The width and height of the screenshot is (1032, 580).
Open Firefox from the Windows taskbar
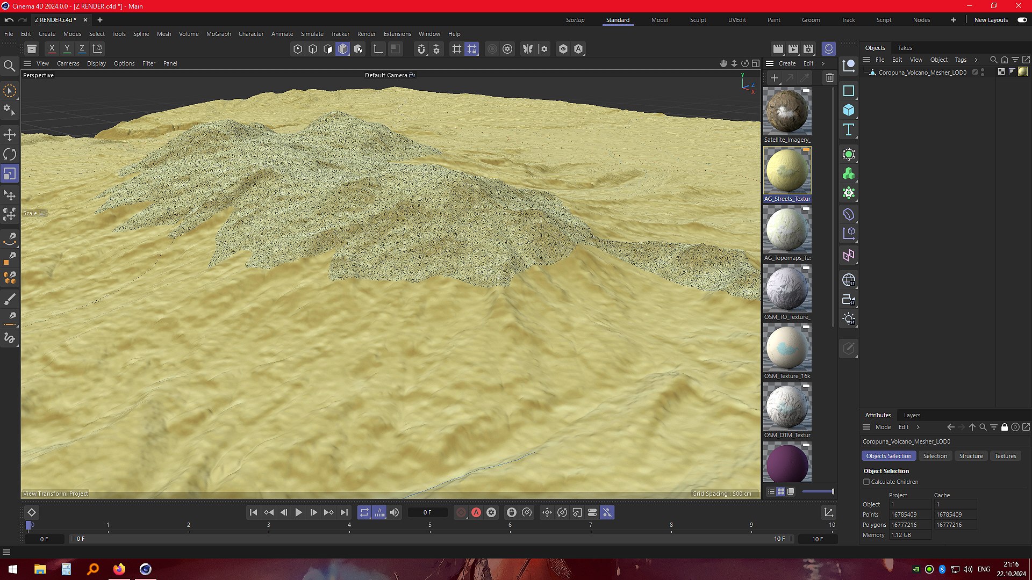pyautogui.click(x=119, y=569)
